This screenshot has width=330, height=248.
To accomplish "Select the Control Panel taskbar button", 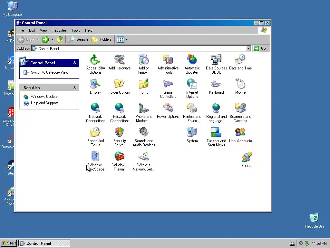I will [44, 243].
